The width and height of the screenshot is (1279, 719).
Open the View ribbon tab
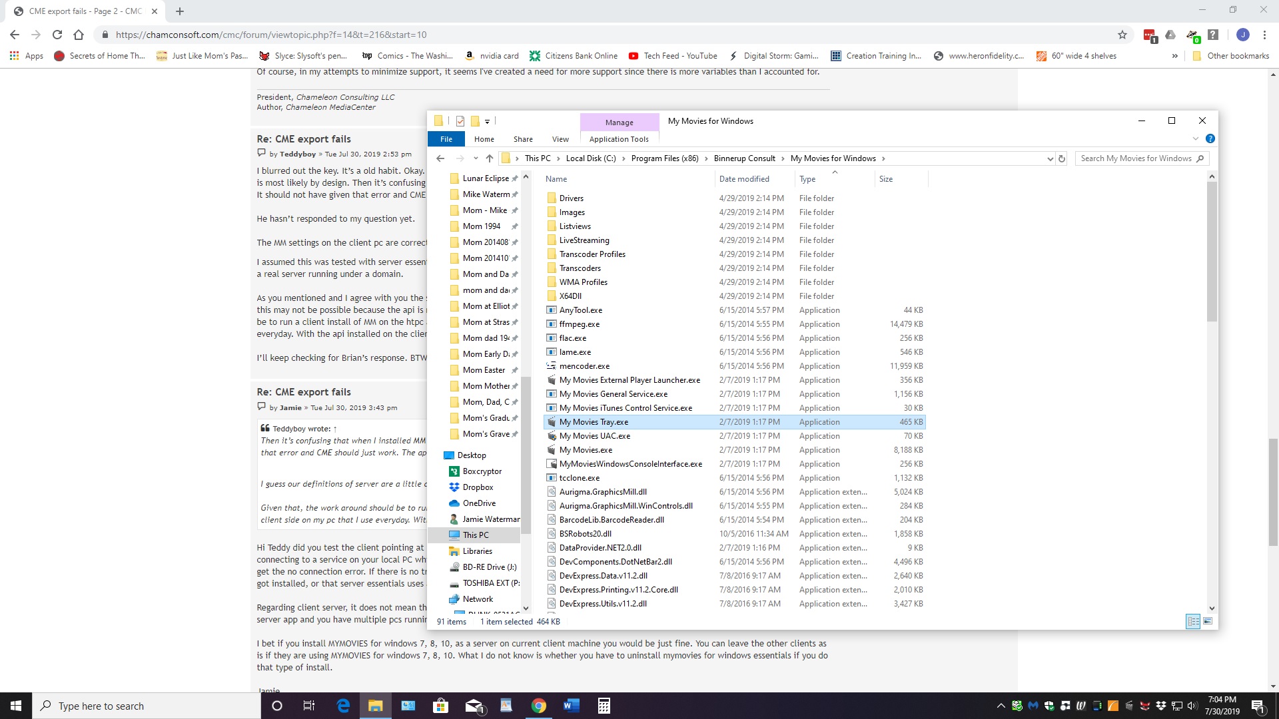560,139
